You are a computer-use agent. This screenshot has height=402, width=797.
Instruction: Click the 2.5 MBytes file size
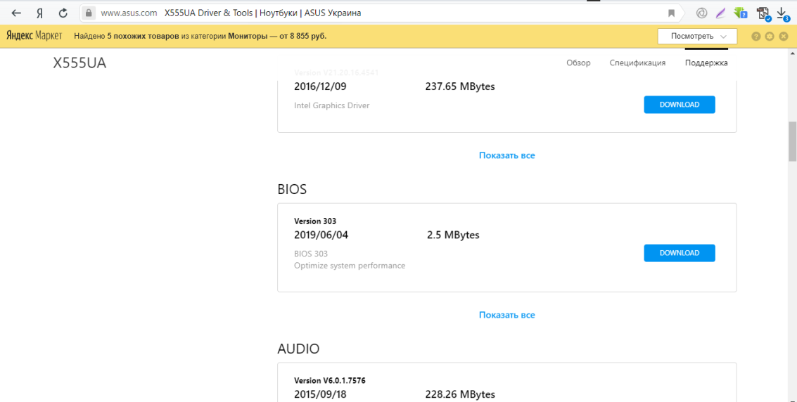[453, 235]
